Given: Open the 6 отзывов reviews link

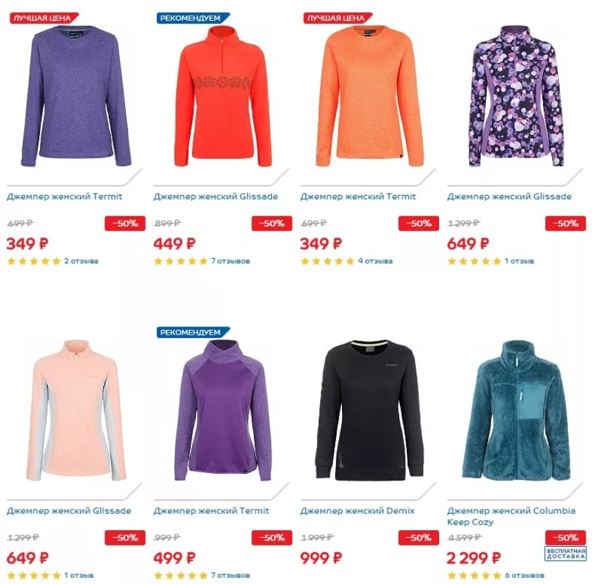Looking at the screenshot, I should [x=524, y=576].
